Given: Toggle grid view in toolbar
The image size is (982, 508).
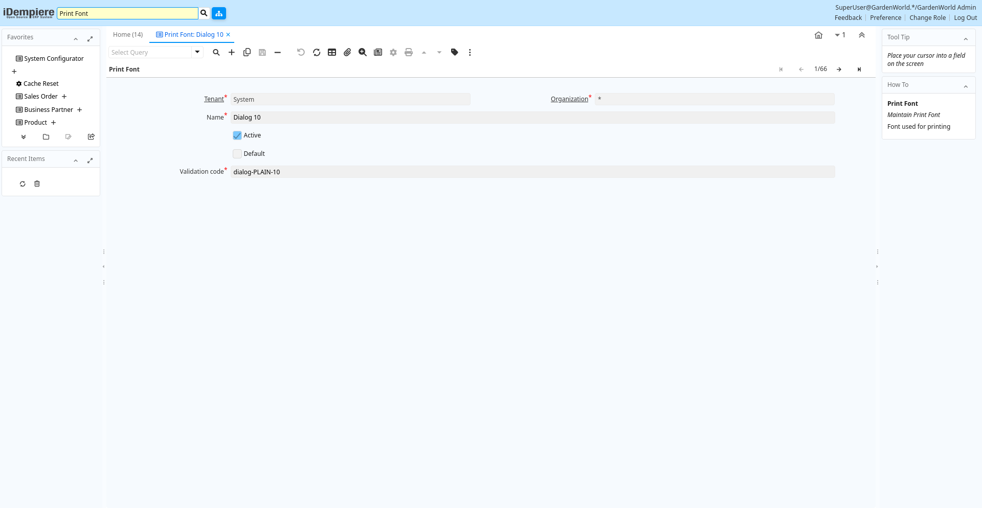Looking at the screenshot, I should pos(332,52).
